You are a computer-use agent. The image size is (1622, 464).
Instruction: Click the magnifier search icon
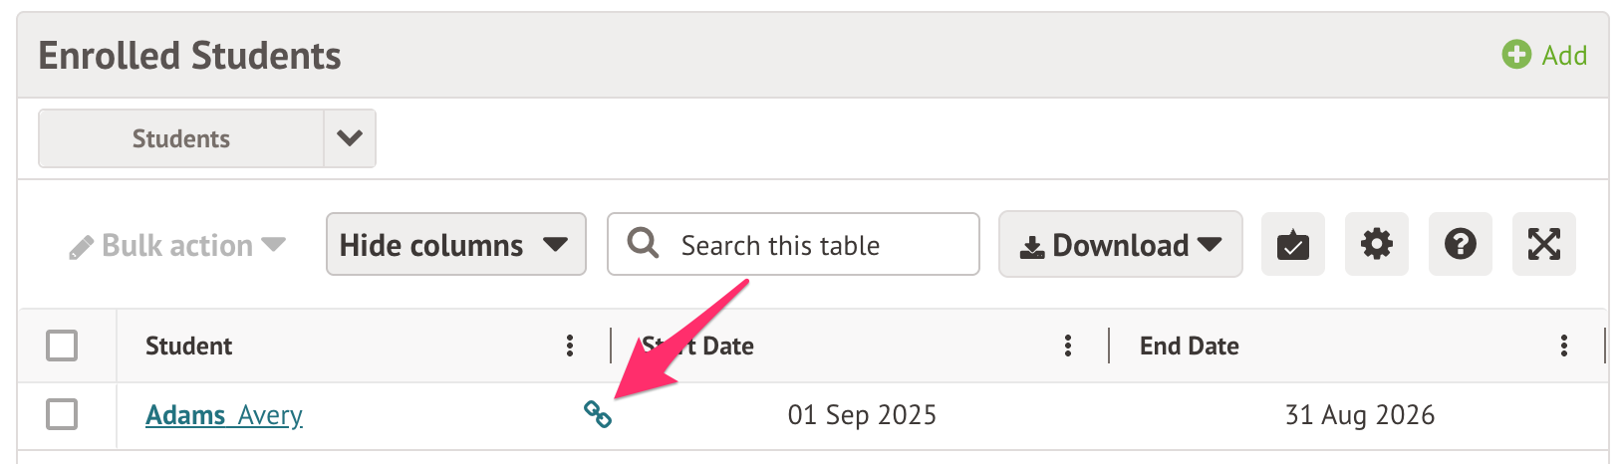tap(644, 243)
